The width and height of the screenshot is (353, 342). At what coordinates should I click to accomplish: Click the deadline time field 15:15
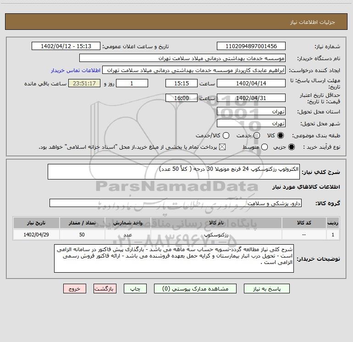pos(182,83)
